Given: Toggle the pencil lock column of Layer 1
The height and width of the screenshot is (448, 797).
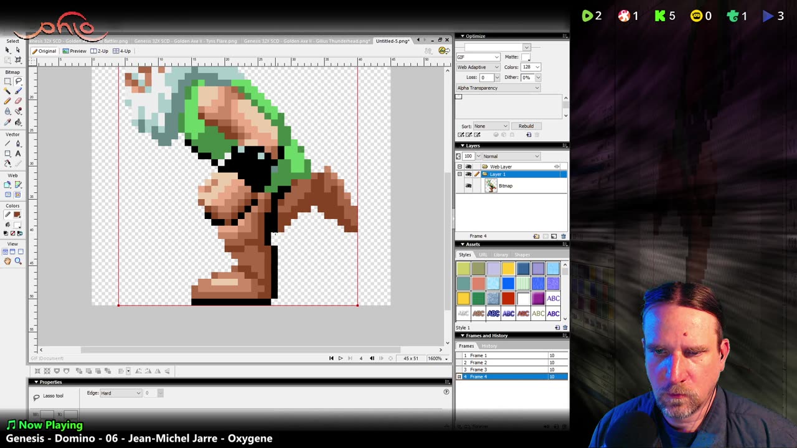Looking at the screenshot, I should [477, 174].
